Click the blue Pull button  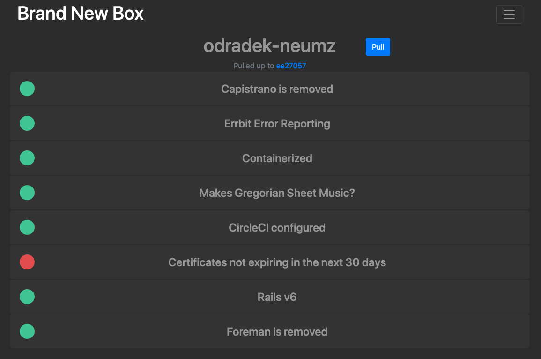(x=378, y=47)
